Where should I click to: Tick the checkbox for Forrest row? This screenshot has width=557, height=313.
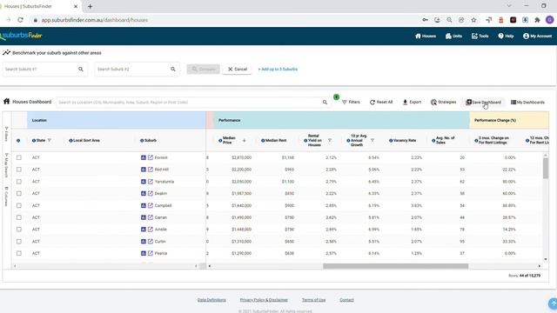click(x=19, y=157)
